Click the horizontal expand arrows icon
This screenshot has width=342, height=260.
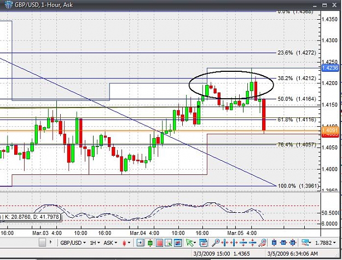click(234, 243)
